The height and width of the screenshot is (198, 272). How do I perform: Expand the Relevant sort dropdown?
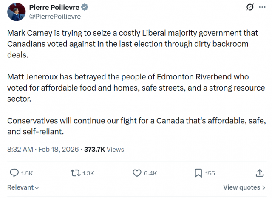point(23,187)
